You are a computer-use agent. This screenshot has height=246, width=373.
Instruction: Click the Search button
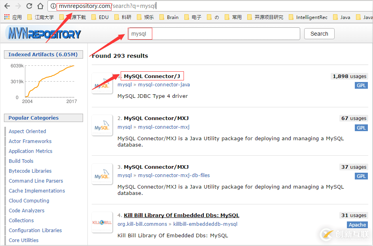319,34
